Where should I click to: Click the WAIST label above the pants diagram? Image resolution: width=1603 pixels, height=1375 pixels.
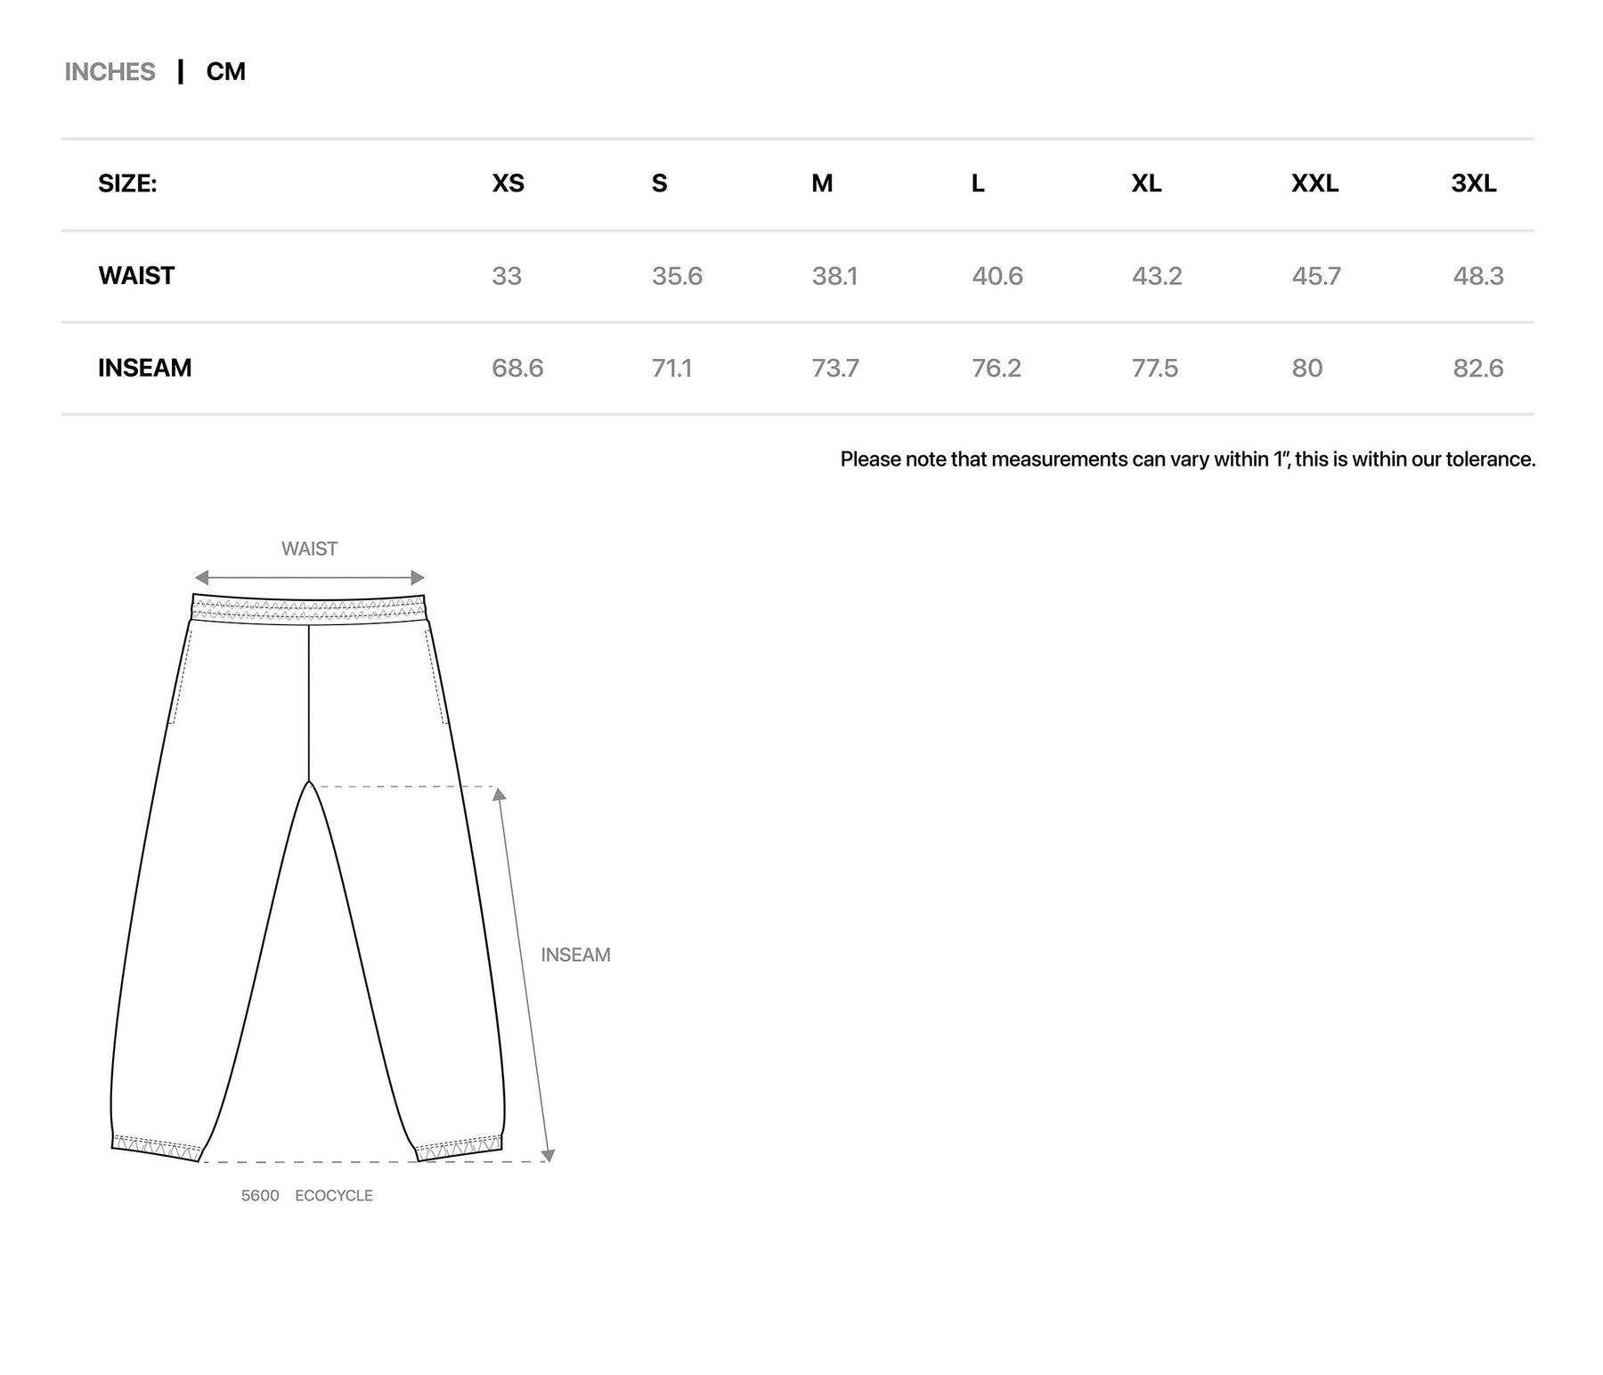click(309, 549)
